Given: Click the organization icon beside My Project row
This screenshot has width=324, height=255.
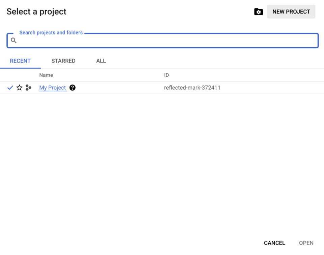Looking at the screenshot, I should 28,87.
